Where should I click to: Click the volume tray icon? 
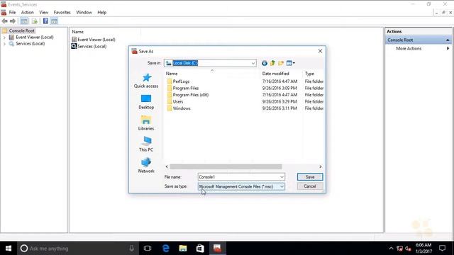(409, 249)
